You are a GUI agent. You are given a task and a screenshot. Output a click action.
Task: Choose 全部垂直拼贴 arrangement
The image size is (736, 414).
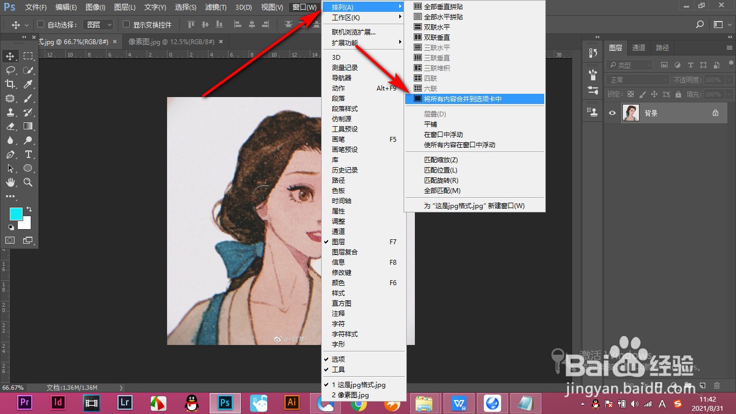[475, 7]
